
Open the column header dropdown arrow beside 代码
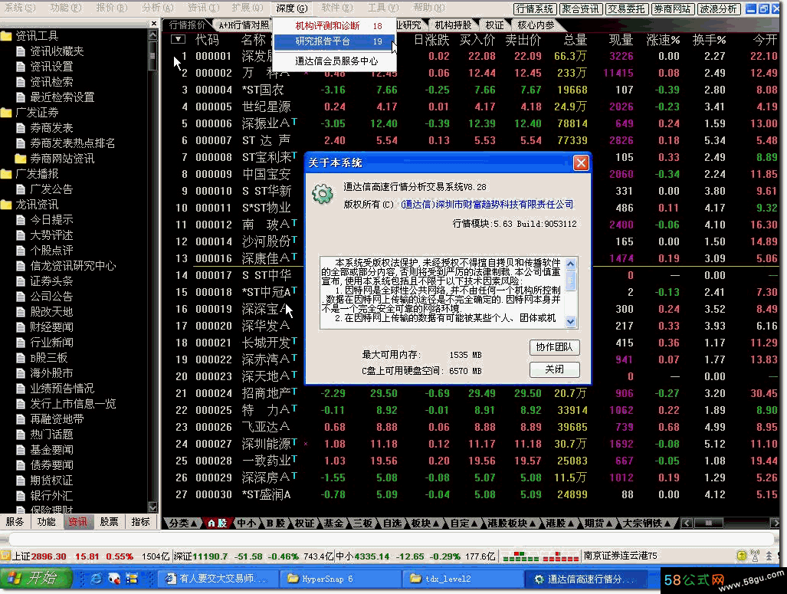[179, 39]
